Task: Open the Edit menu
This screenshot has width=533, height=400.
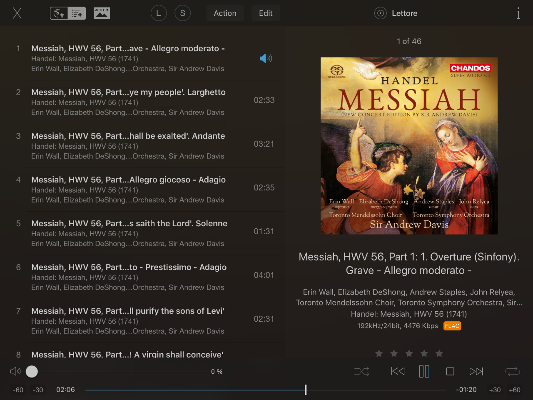Action: click(x=266, y=13)
